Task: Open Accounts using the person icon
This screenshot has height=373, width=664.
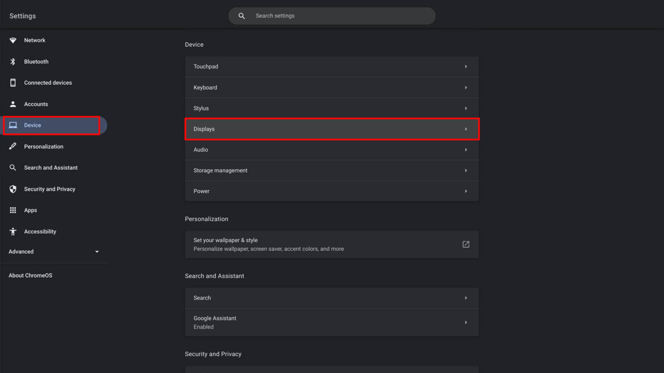Action: click(x=13, y=104)
